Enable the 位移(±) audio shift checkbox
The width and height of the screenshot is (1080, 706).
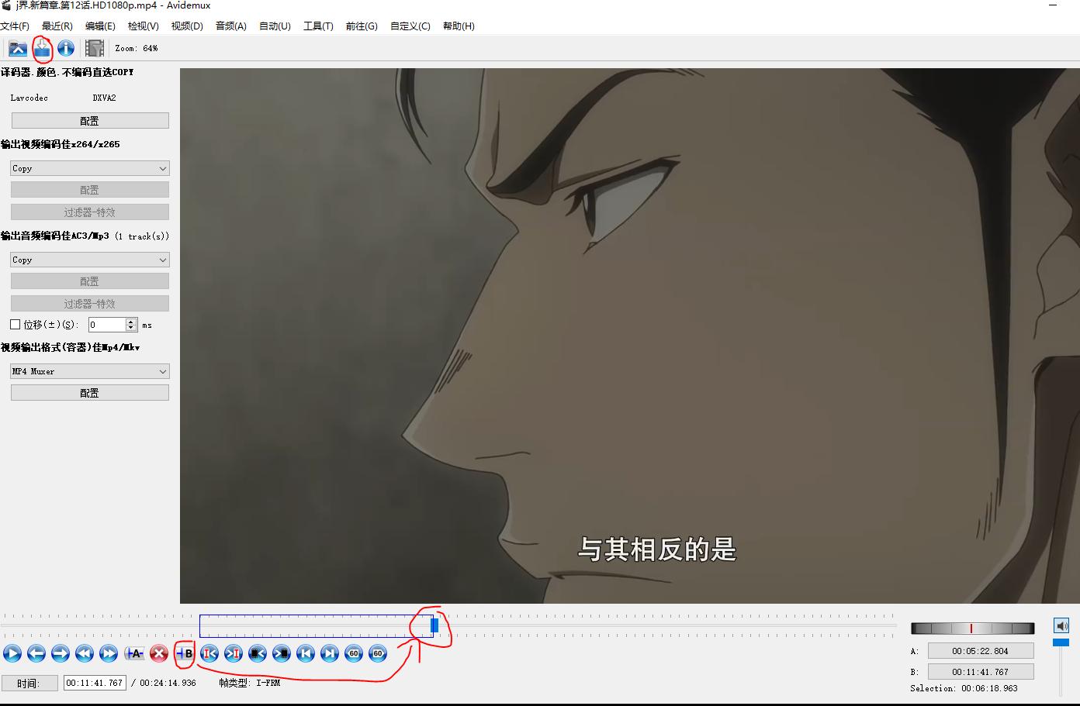(15, 324)
